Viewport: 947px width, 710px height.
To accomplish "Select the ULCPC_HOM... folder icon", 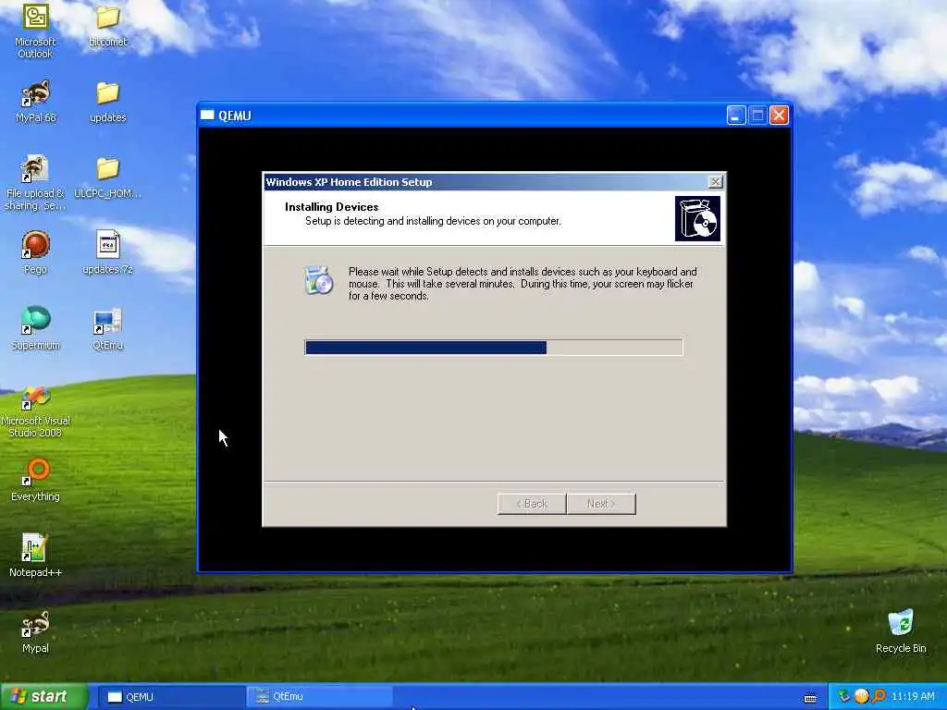I will coord(107,177).
